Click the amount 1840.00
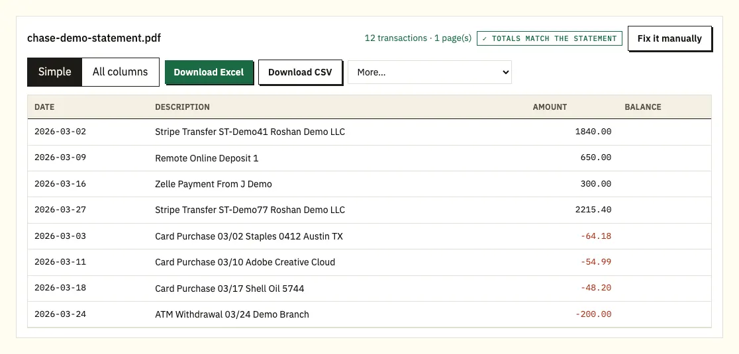Screen dimensions: 739x354 593,132
